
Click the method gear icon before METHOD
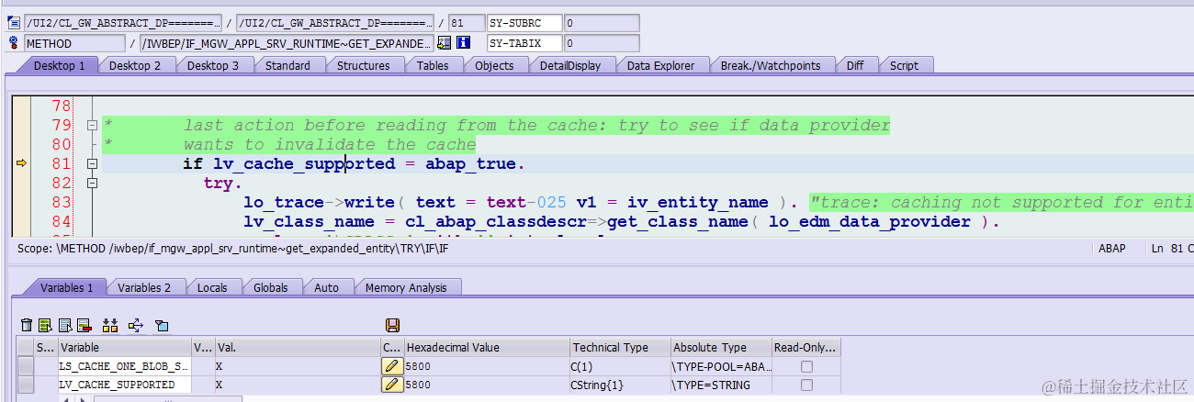[14, 42]
